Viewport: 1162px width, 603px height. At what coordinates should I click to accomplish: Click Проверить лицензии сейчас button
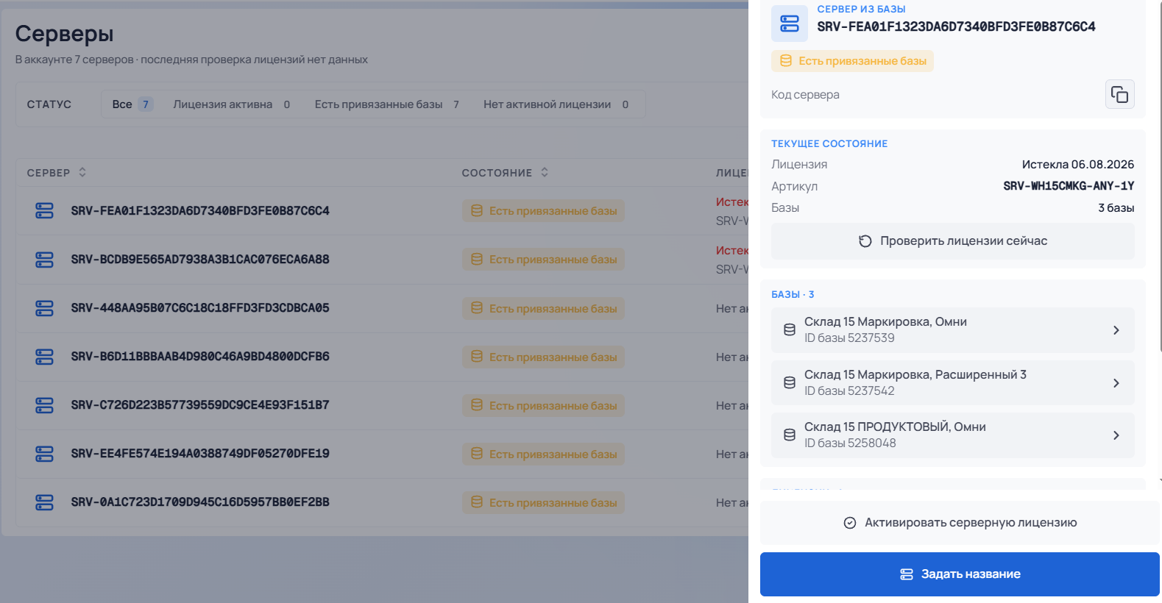[952, 241]
